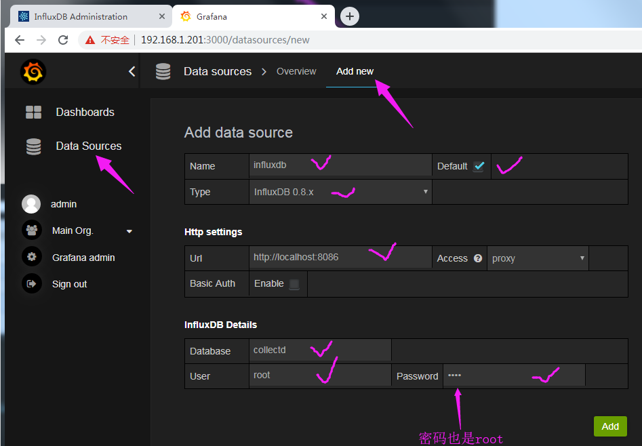
Task: Click the admin profile link
Action: (x=64, y=204)
